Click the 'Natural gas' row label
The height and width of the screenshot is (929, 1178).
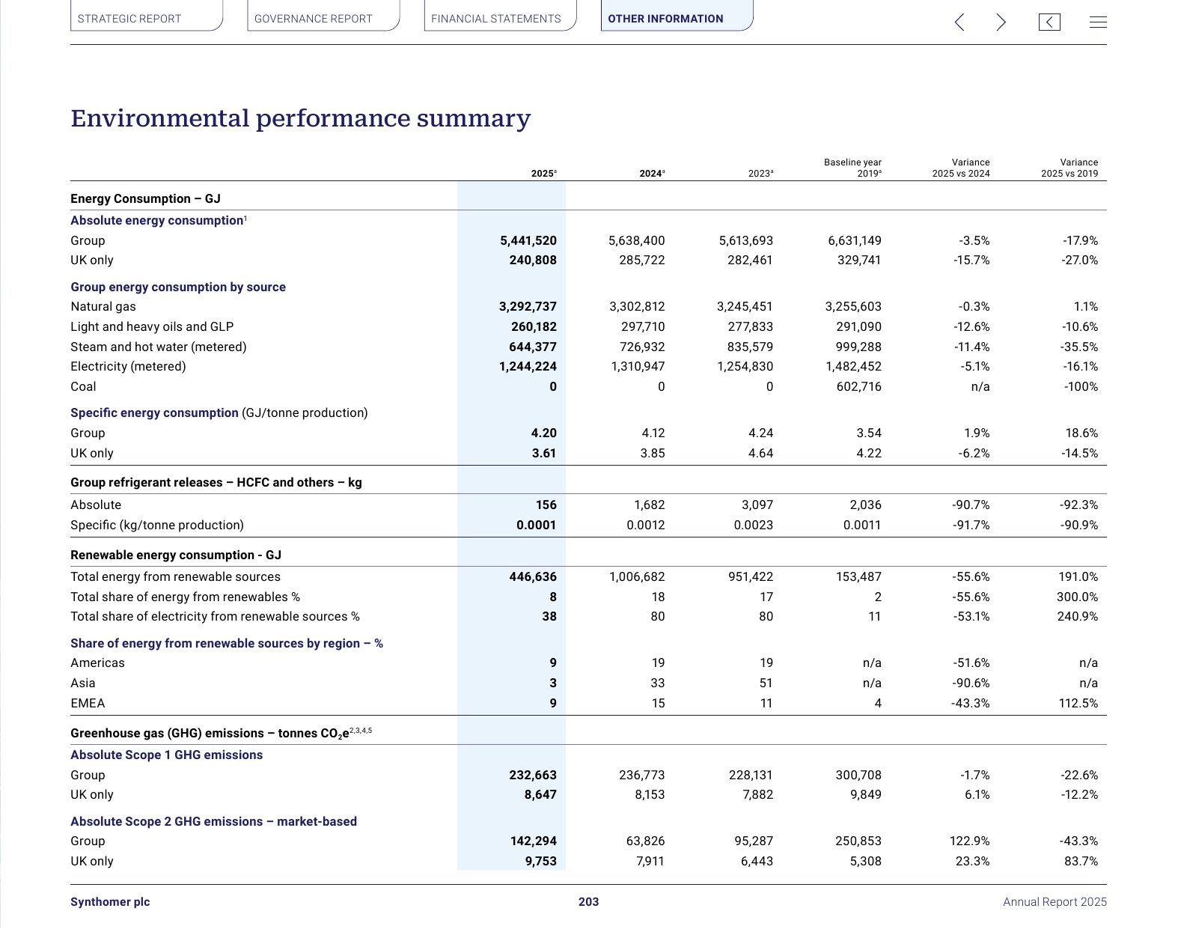[103, 307]
